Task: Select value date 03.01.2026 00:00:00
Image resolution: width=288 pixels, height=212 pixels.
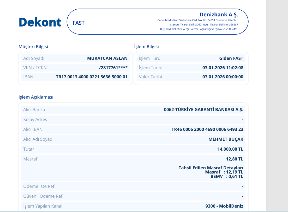Action: click(x=223, y=77)
